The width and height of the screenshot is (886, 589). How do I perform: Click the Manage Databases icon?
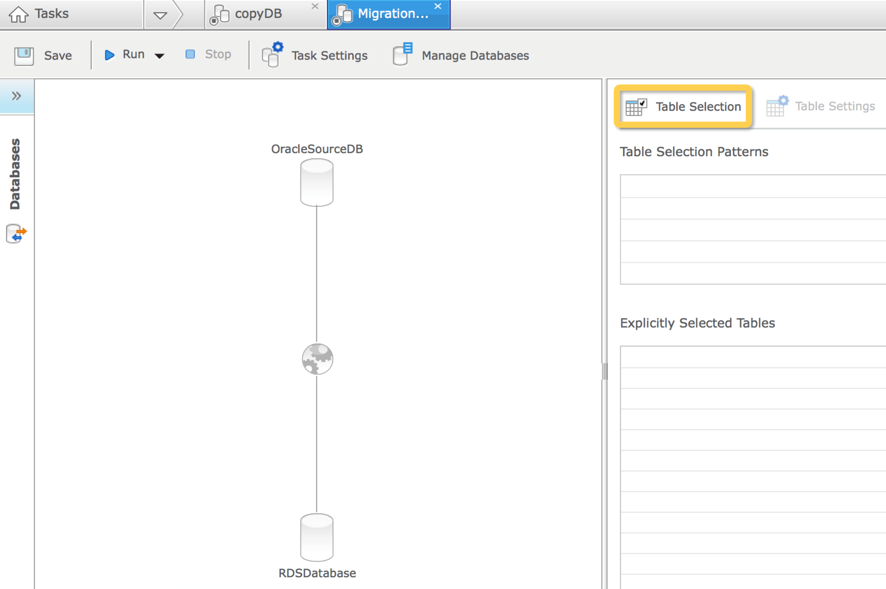403,54
